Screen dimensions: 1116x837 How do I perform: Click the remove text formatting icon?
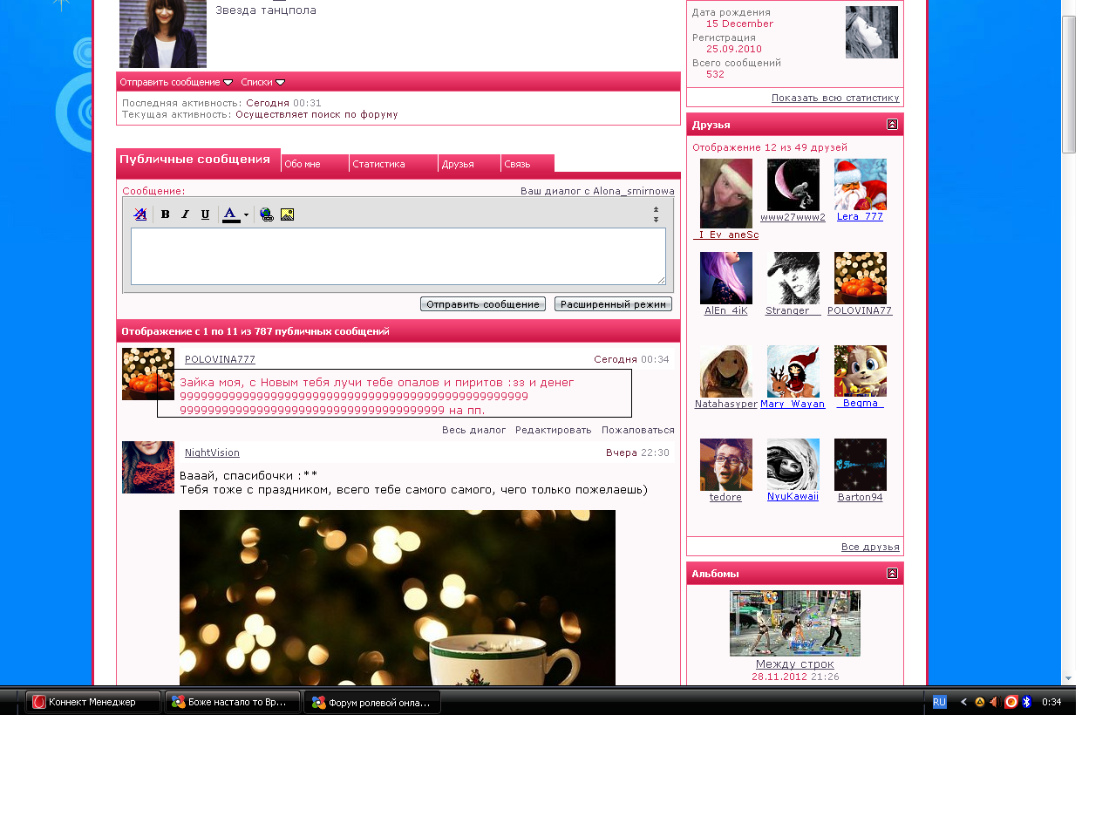pyautogui.click(x=139, y=214)
